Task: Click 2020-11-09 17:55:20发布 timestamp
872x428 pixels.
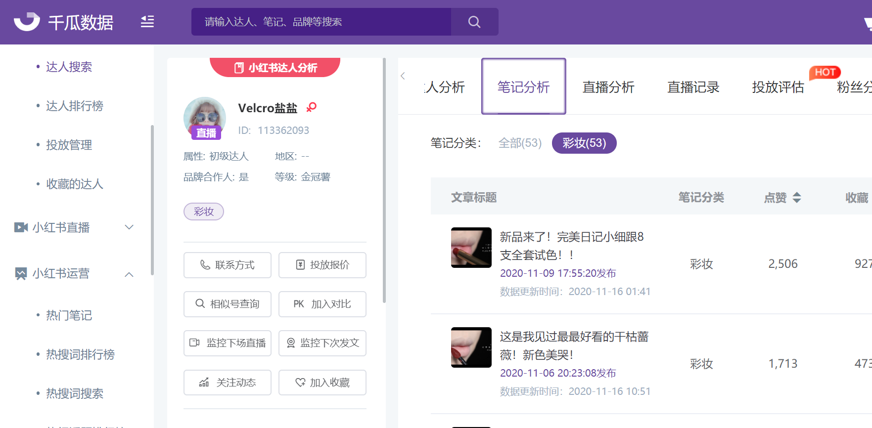Action: pyautogui.click(x=558, y=273)
